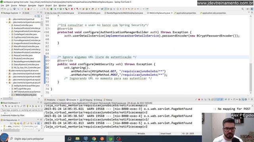Click the Search magnifier icon in top-right toolbar
254x142 pixels.
coord(242,9)
